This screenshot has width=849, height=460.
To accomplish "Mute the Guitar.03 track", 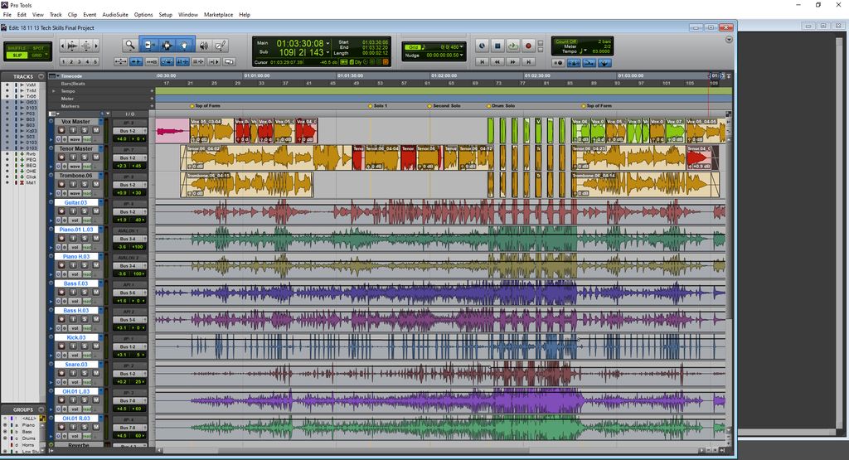I will click(x=96, y=211).
